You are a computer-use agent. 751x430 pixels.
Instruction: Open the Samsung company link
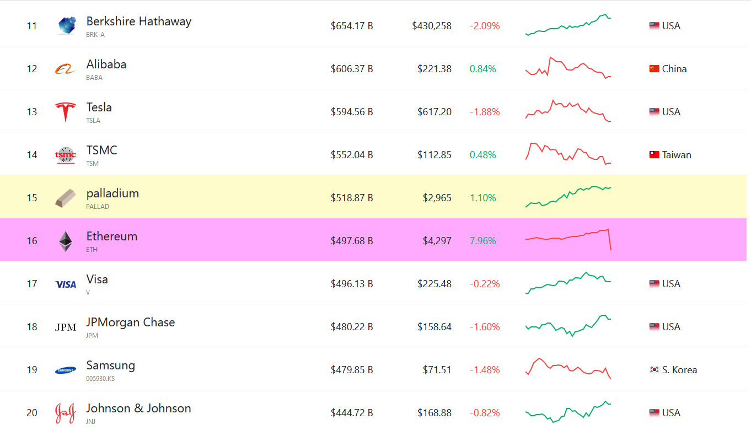coord(111,365)
